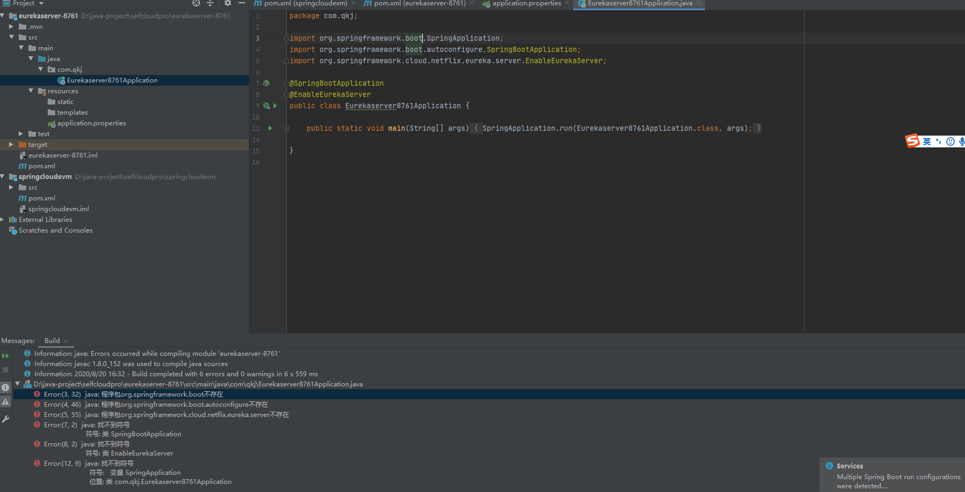
Task: Click the Sogou punctuation mode icon
Action: pos(938,141)
